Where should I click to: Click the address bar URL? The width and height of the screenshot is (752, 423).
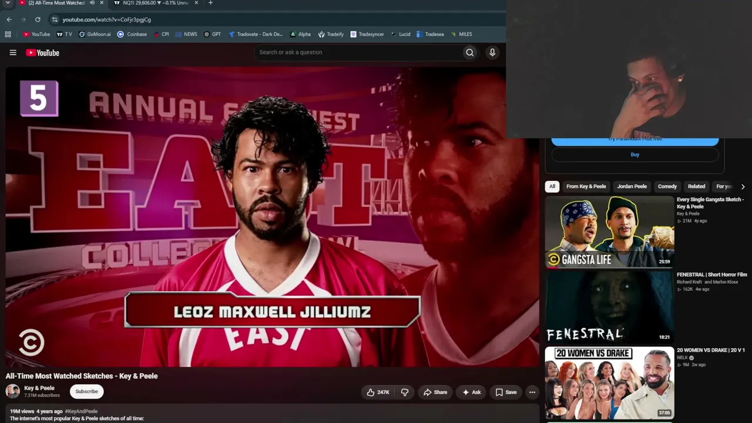click(106, 19)
